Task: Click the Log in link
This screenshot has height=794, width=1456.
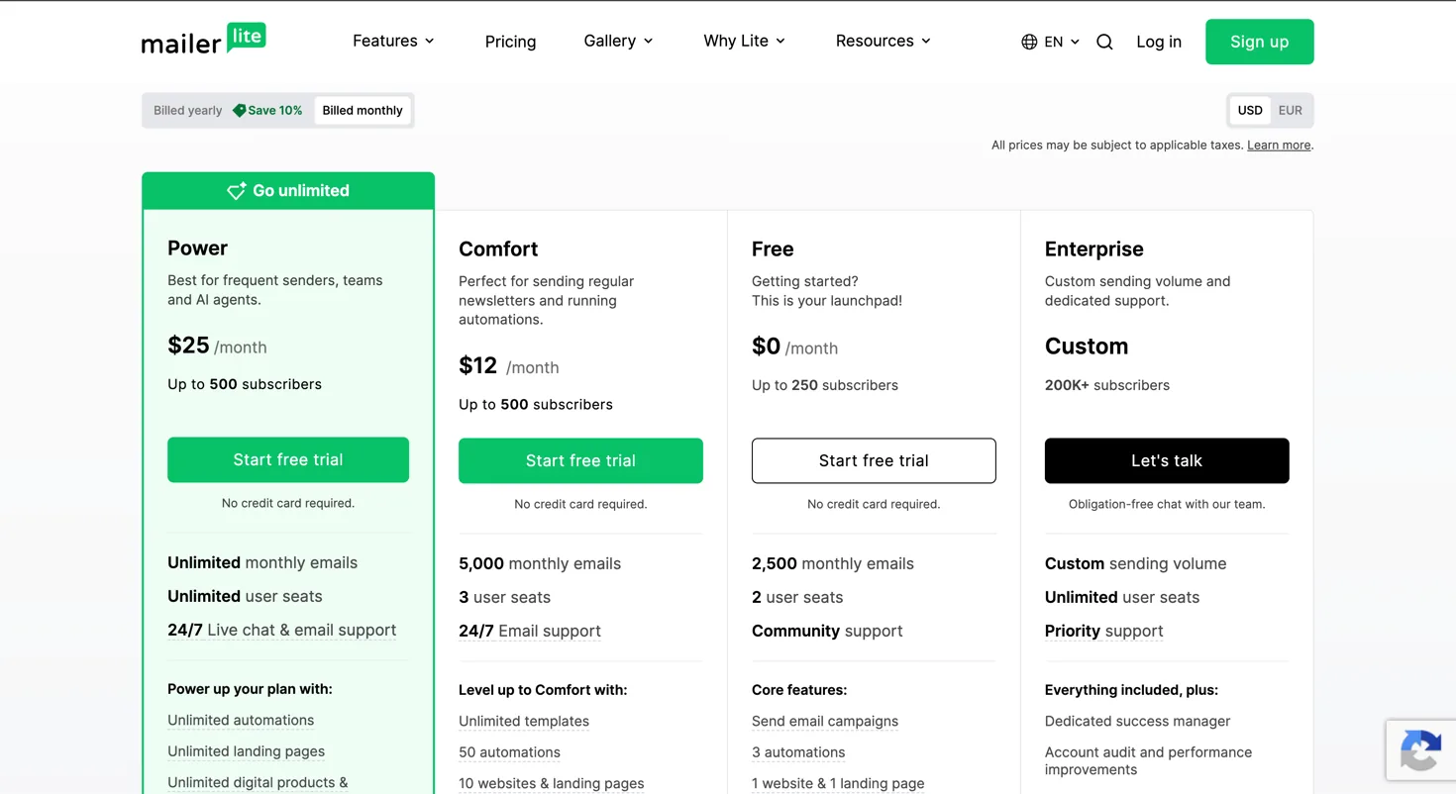Action: [x=1159, y=42]
